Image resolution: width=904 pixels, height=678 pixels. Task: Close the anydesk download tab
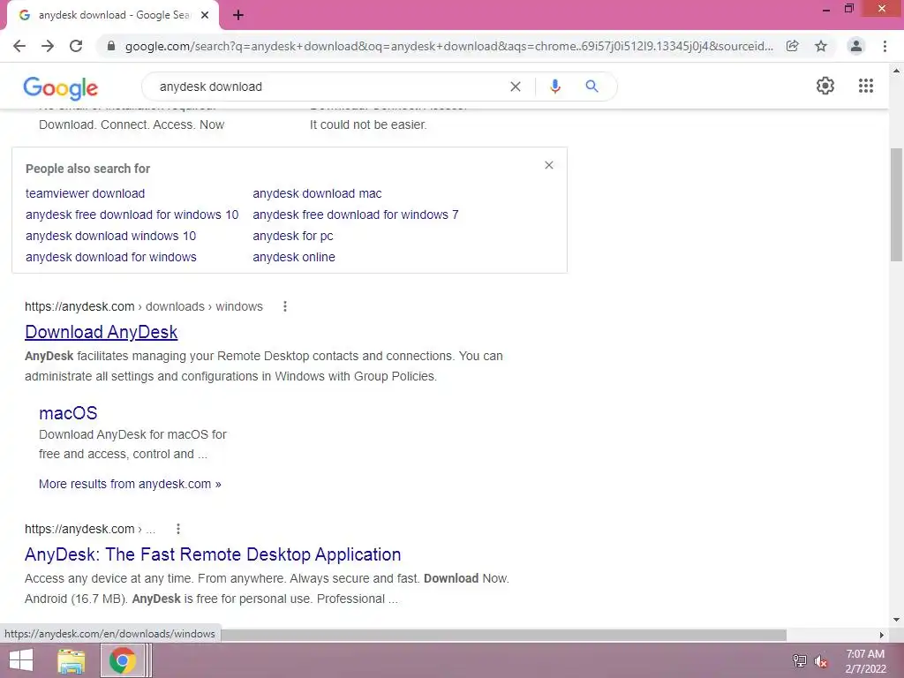[x=205, y=15]
